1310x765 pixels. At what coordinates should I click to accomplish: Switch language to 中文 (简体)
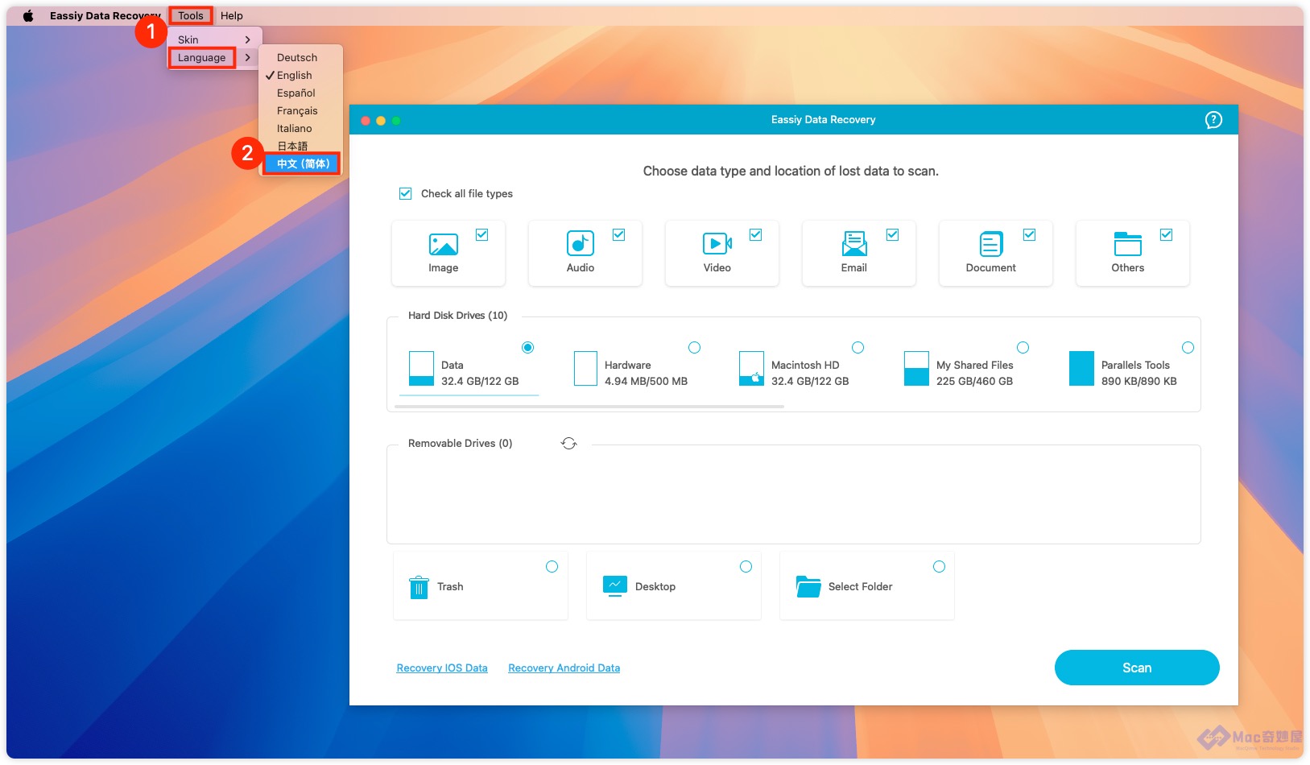[x=301, y=164]
